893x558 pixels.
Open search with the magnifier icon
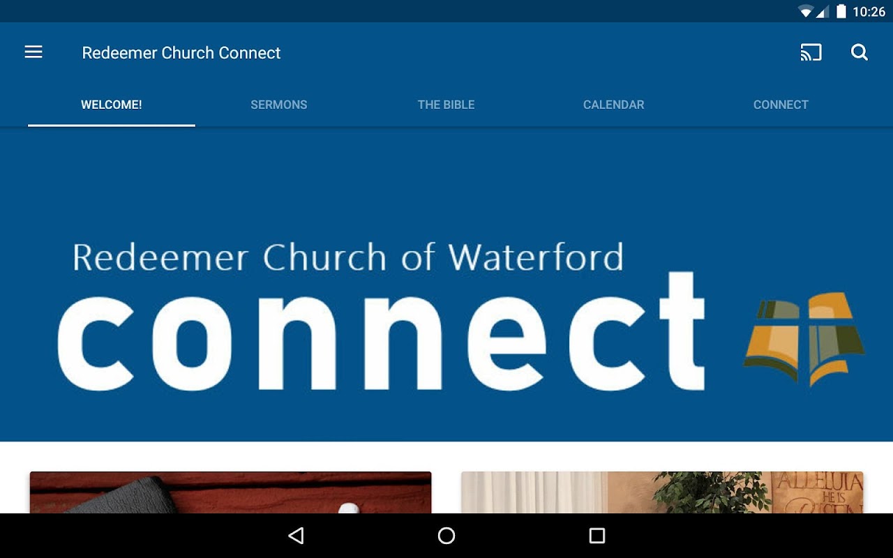point(860,52)
